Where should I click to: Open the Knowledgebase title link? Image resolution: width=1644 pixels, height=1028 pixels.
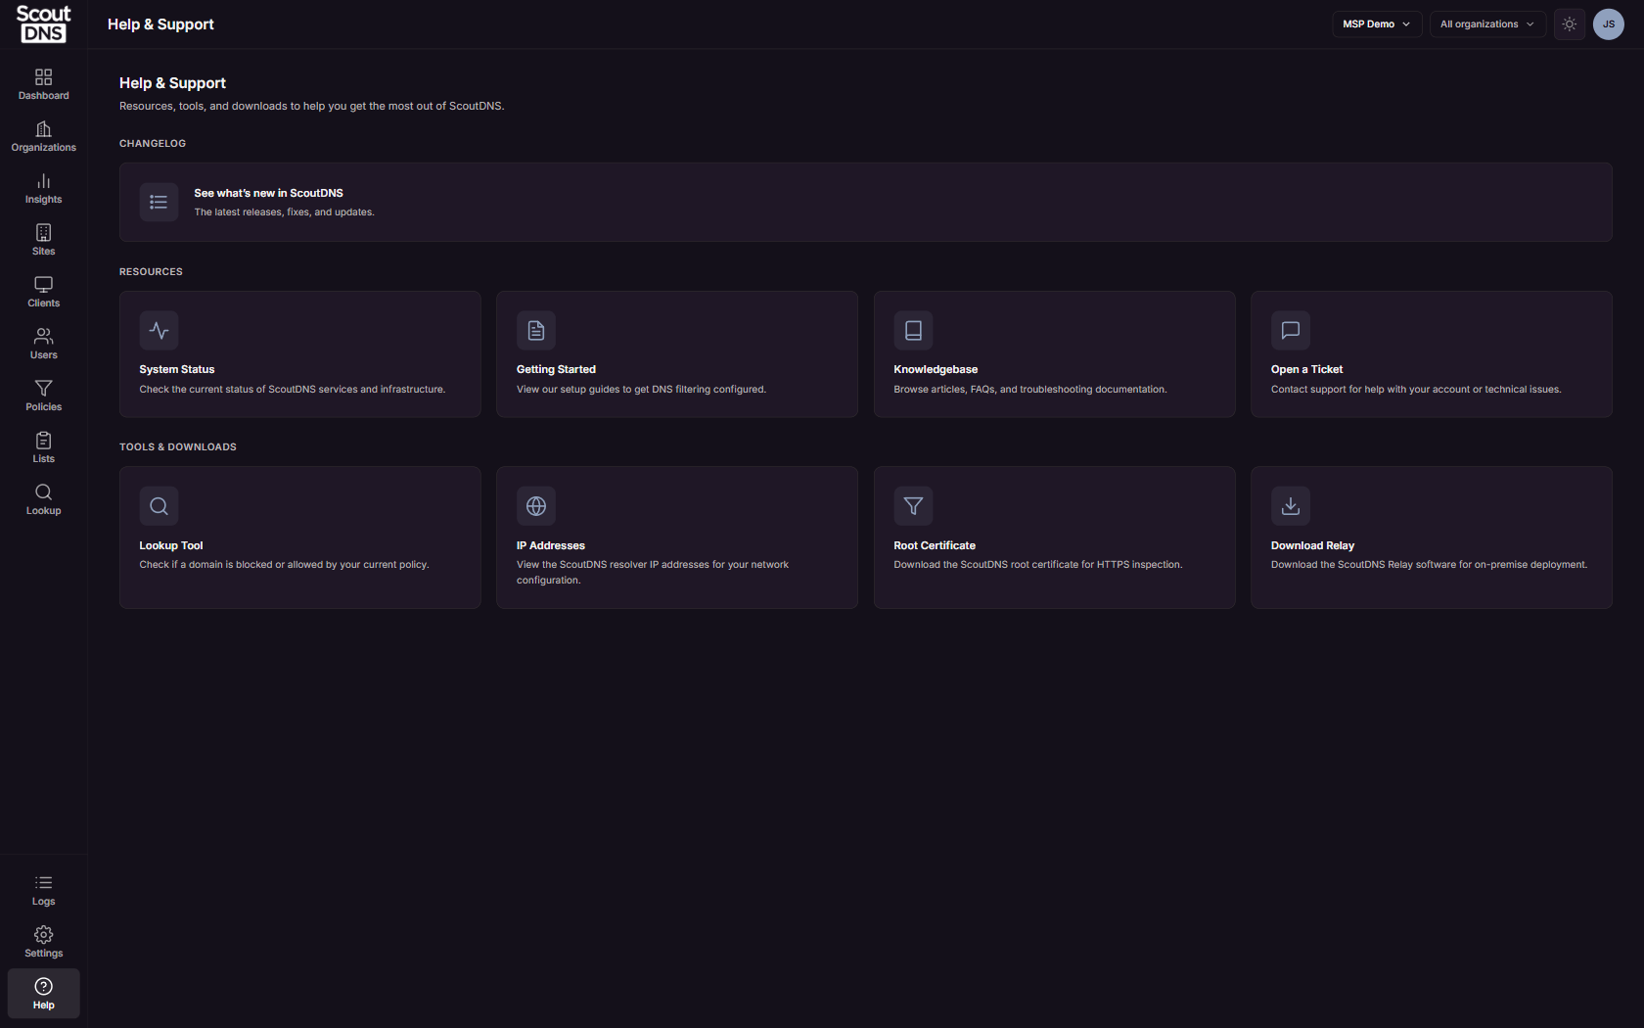point(936,369)
